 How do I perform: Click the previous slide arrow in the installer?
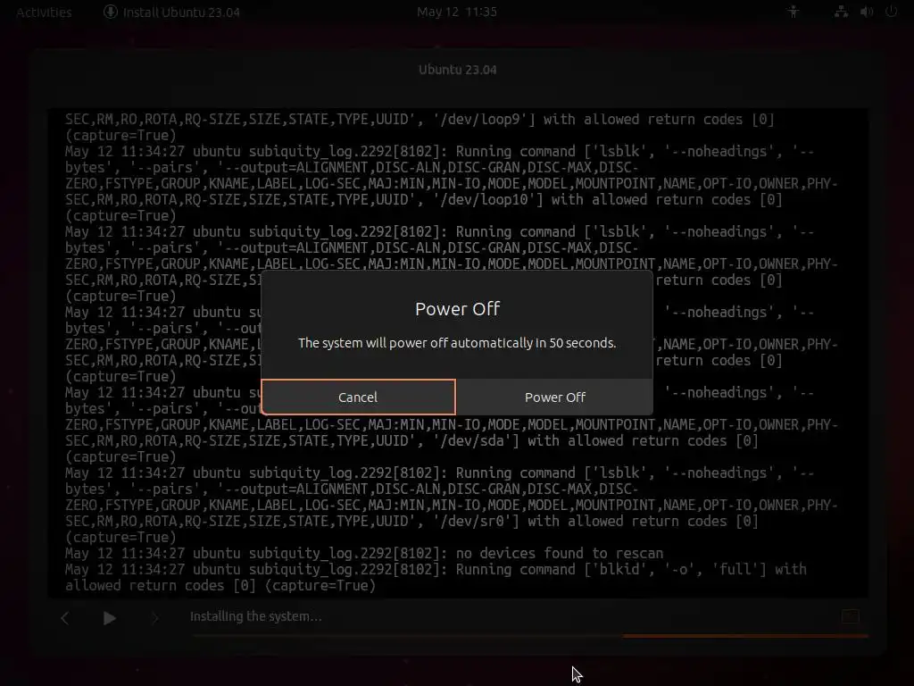coord(64,618)
